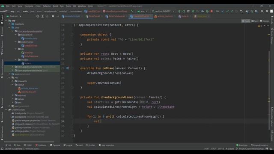Open the AVD Manager icon
274x154 pixels.
tap(252, 11)
